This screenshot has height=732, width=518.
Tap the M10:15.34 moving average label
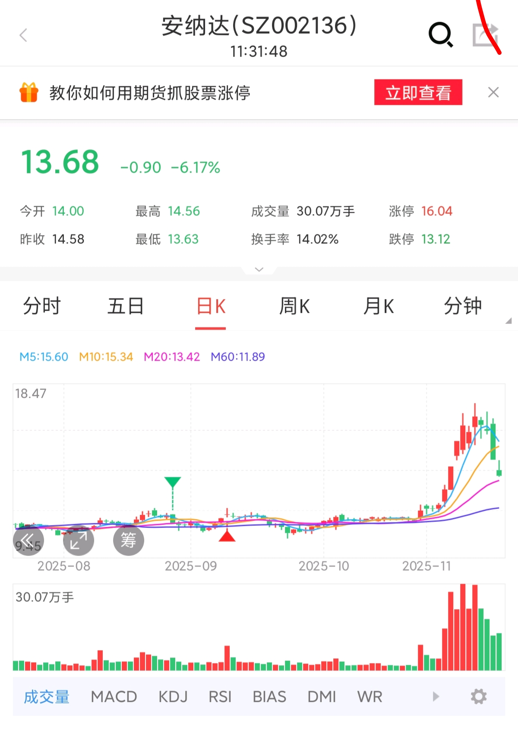click(x=106, y=357)
